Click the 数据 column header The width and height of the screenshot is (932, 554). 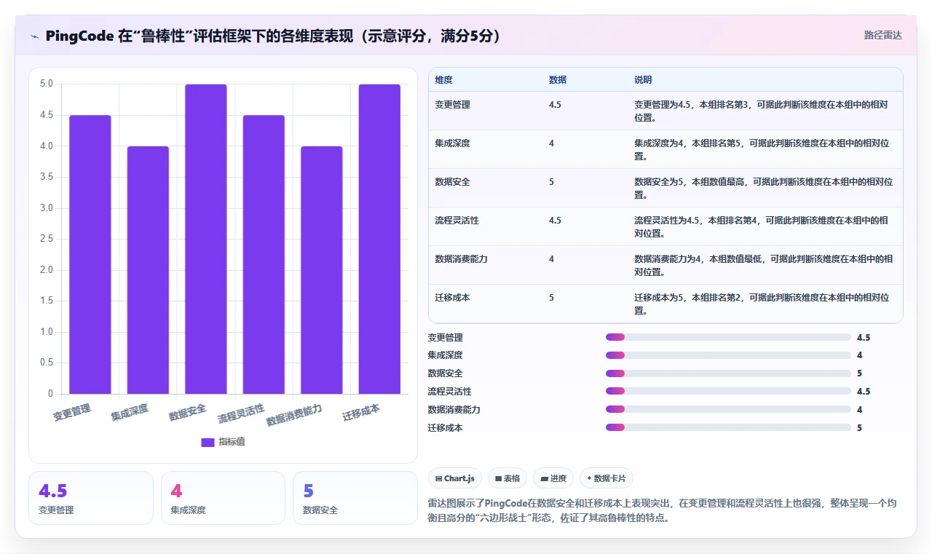tap(558, 80)
